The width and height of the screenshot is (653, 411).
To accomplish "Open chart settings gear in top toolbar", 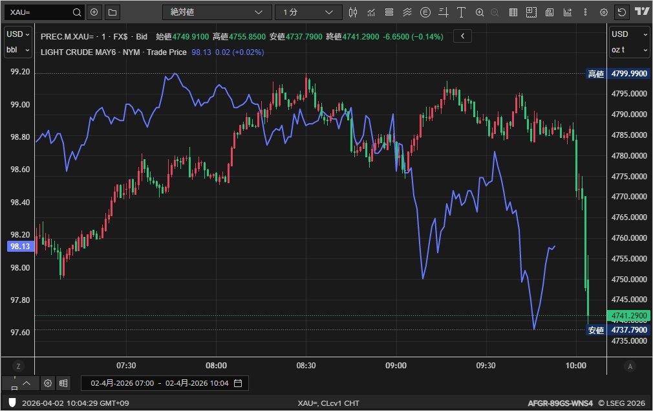I will pos(604,12).
